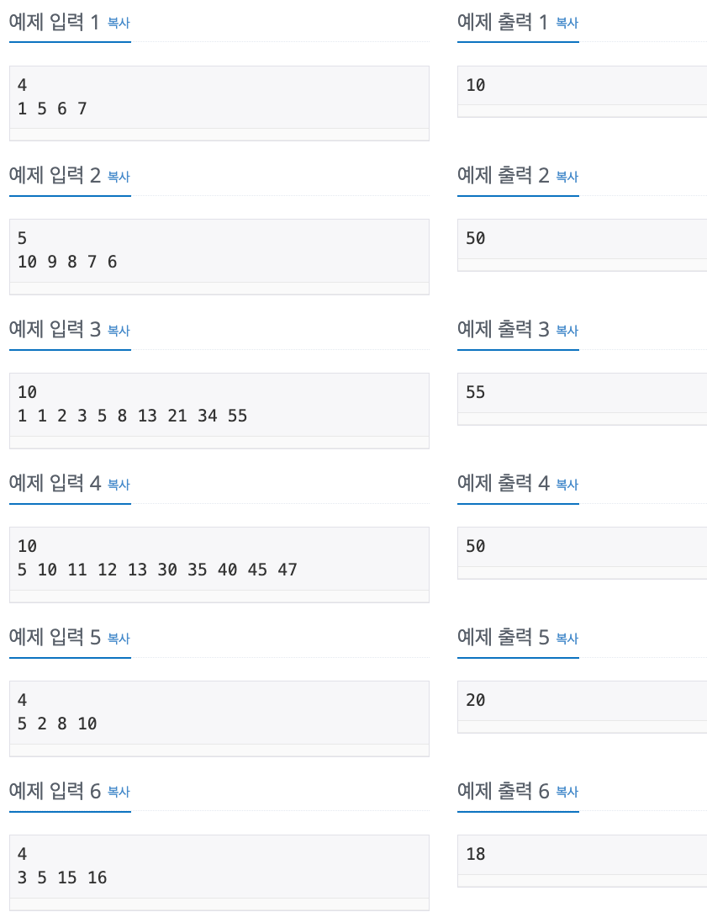Click 복사 next to 예제 출력 1
The height and width of the screenshot is (912, 707).
(566, 24)
